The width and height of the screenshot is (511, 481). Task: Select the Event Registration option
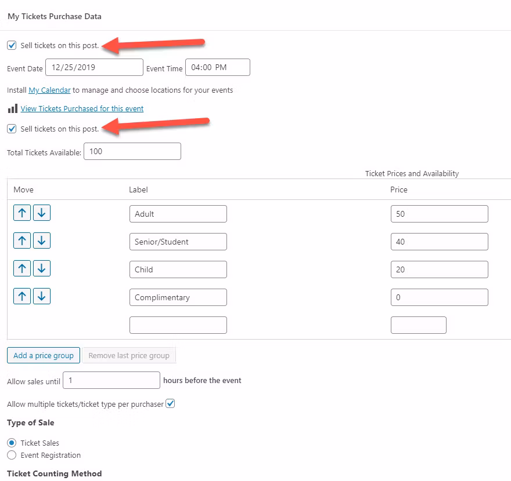(12, 455)
